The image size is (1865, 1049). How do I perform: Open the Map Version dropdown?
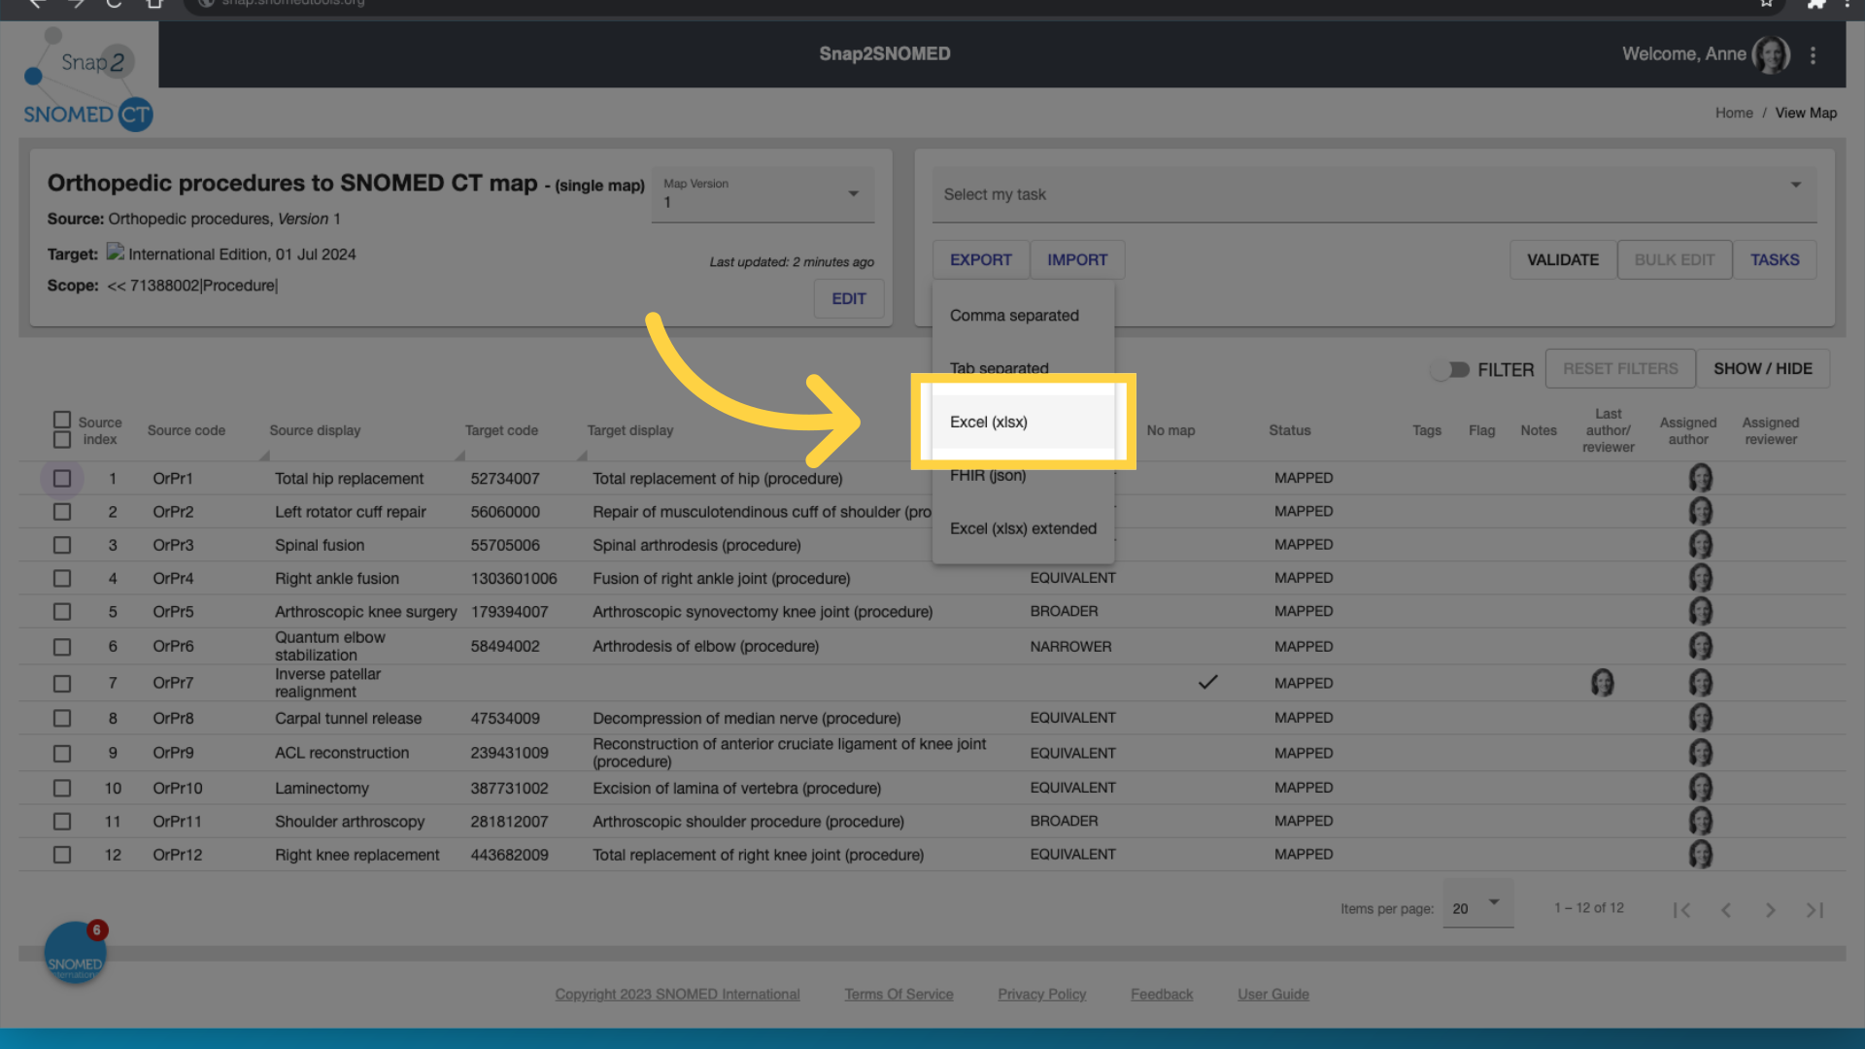[x=763, y=194]
